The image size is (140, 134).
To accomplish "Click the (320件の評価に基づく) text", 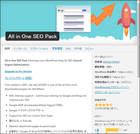I will [106, 109].
